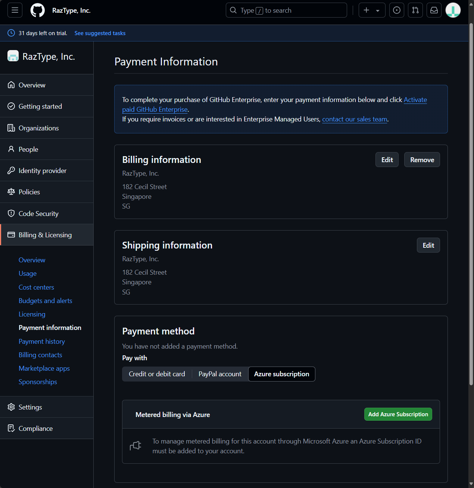Click the user profile avatar
Screen dimensions: 474x488
pos(453,10)
